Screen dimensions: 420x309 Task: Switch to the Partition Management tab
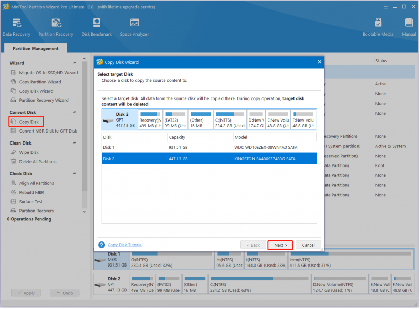[x=36, y=48]
